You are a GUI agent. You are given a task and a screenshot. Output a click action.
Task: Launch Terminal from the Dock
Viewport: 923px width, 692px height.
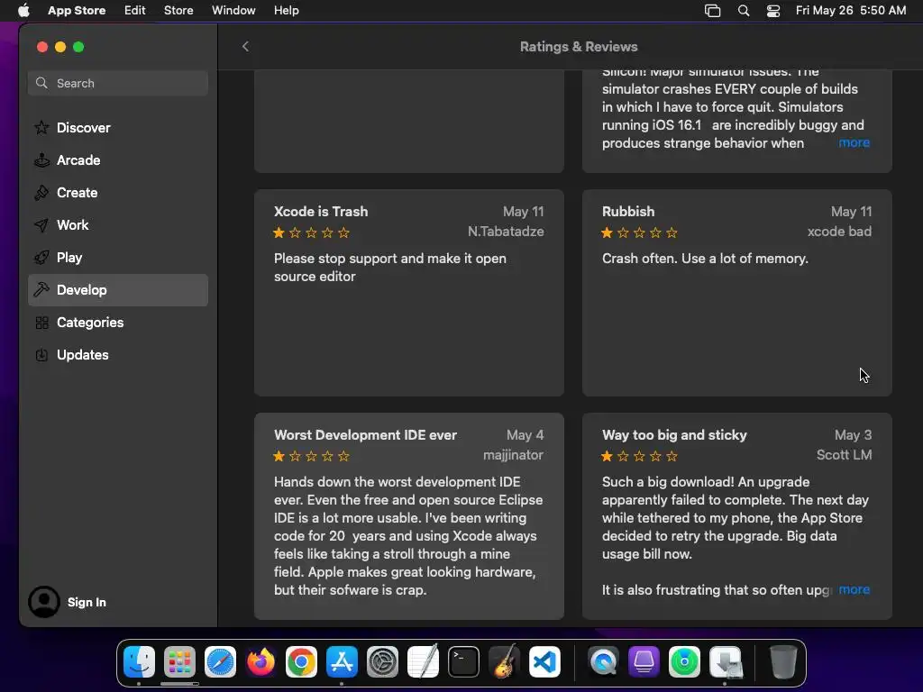point(464,662)
